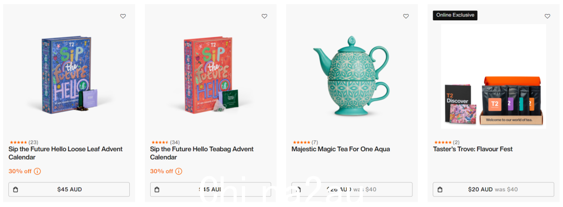Viewport: 563px width, 207px height.
Task: Add Loose Leaf Advent Calendar for $45 AUD
Action: point(69,189)
